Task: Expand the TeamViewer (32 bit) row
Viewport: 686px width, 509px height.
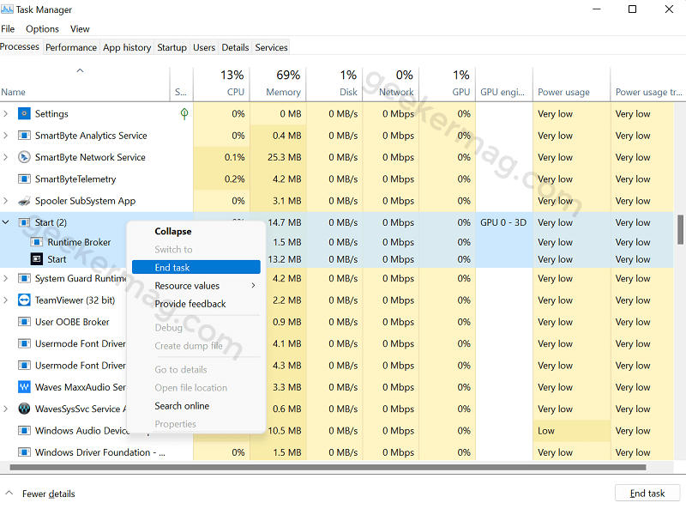Action: point(6,300)
